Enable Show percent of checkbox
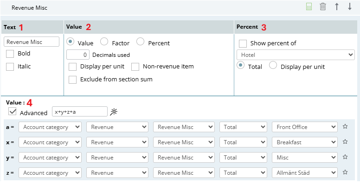 point(243,43)
